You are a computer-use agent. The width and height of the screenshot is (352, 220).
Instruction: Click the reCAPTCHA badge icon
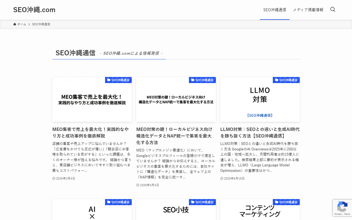[x=342, y=207]
